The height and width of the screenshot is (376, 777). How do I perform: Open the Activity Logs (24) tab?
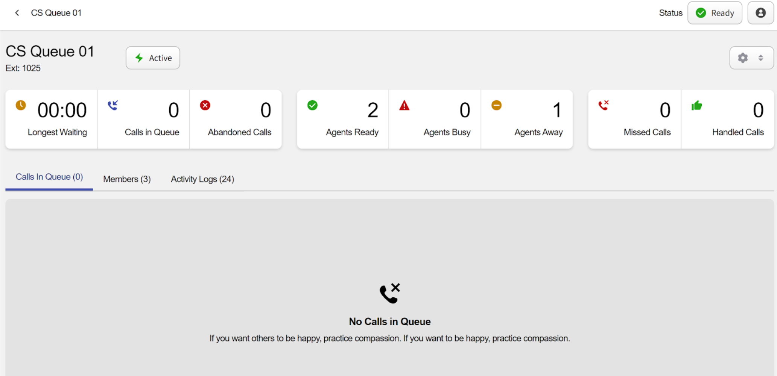tap(202, 179)
